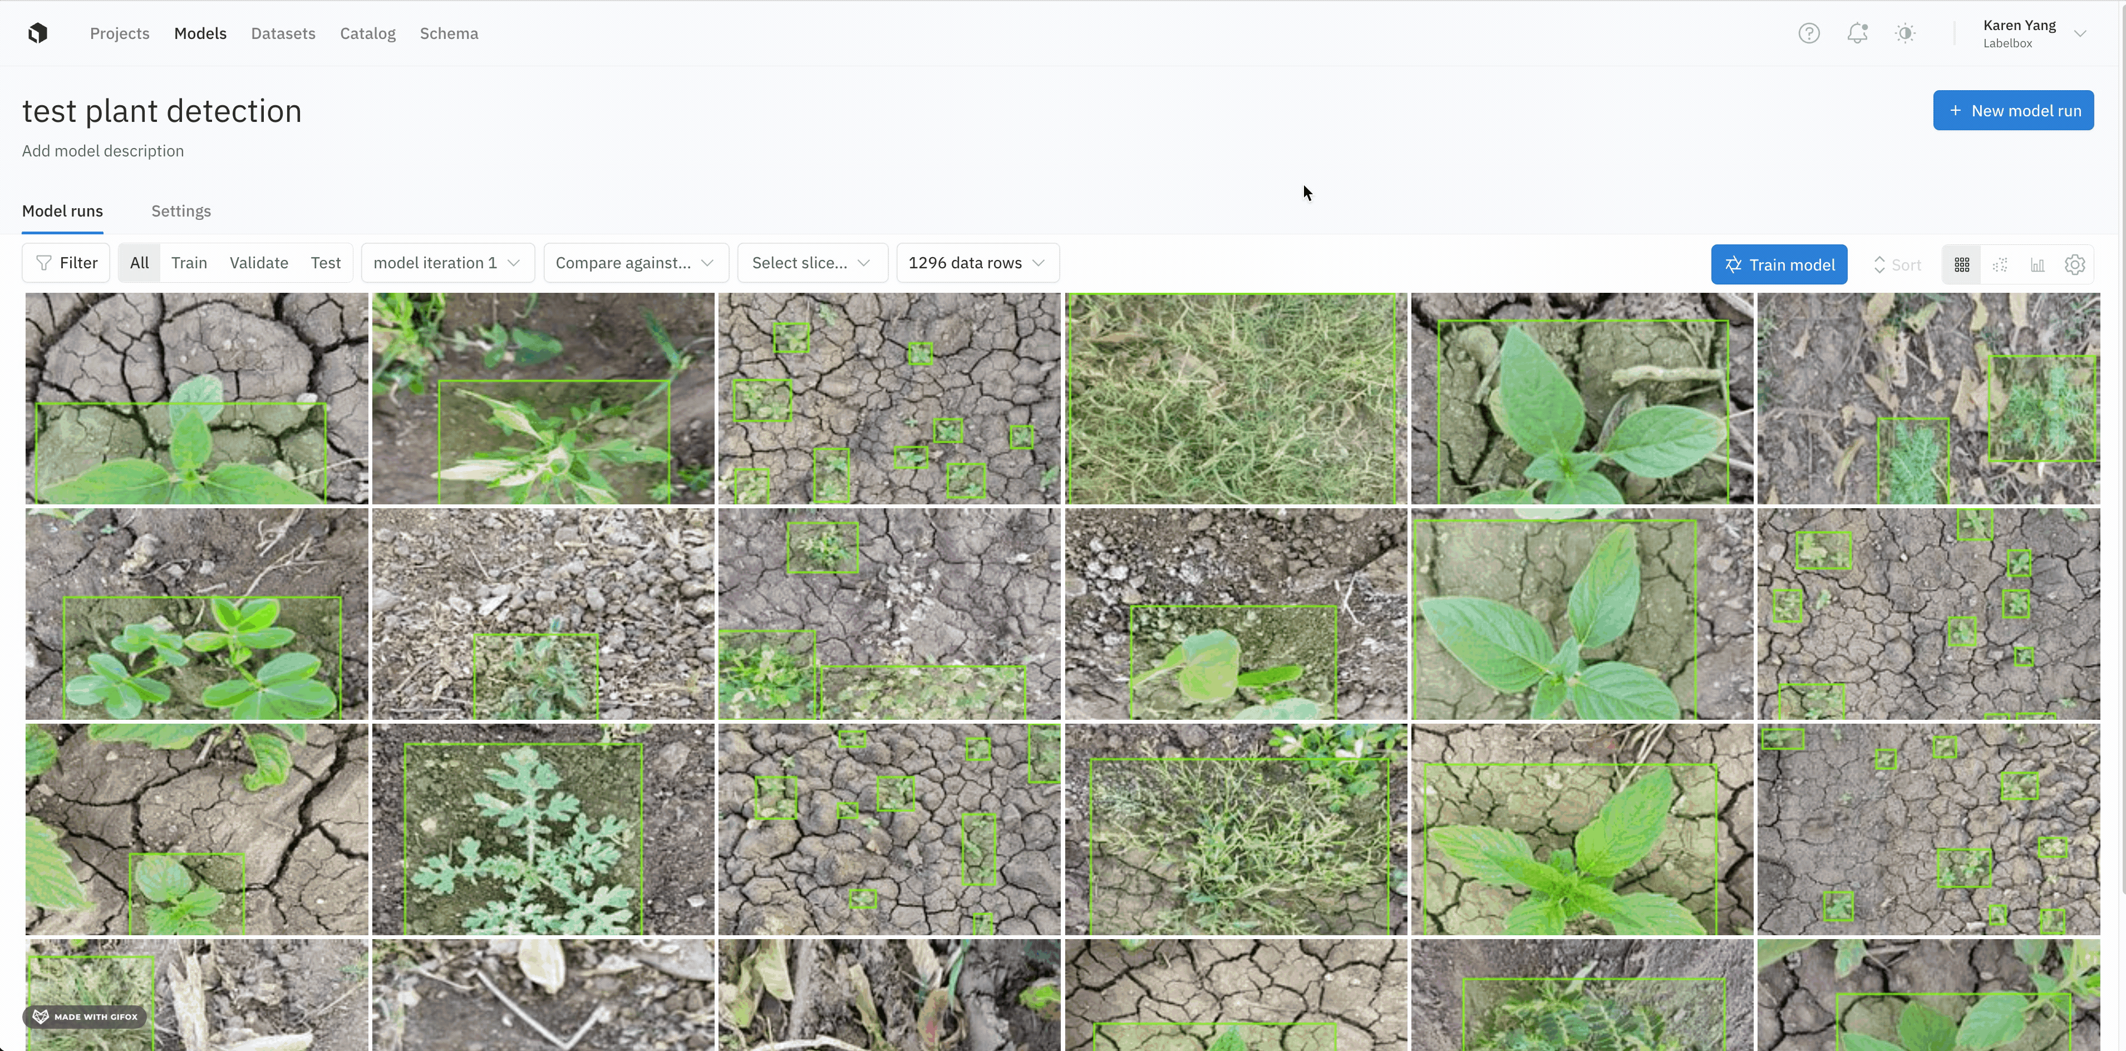Open the help question mark icon
This screenshot has height=1051, width=2126.
(1808, 33)
